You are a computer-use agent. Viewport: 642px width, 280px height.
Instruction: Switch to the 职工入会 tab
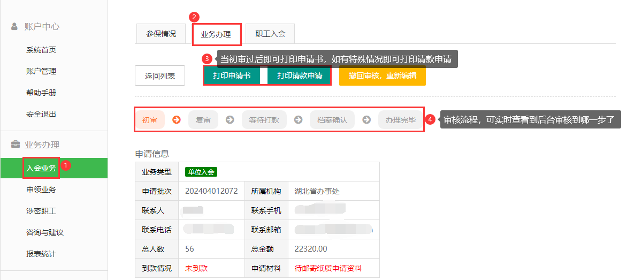pos(270,33)
